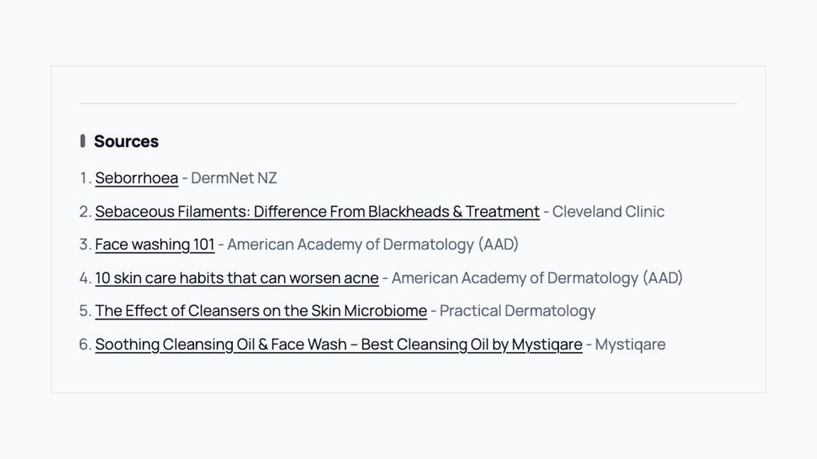Click list number 4 before 10 skin care habits

[x=86, y=277]
